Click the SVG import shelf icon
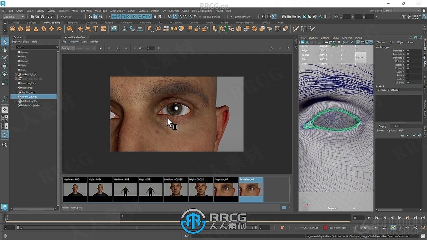 (103, 29)
